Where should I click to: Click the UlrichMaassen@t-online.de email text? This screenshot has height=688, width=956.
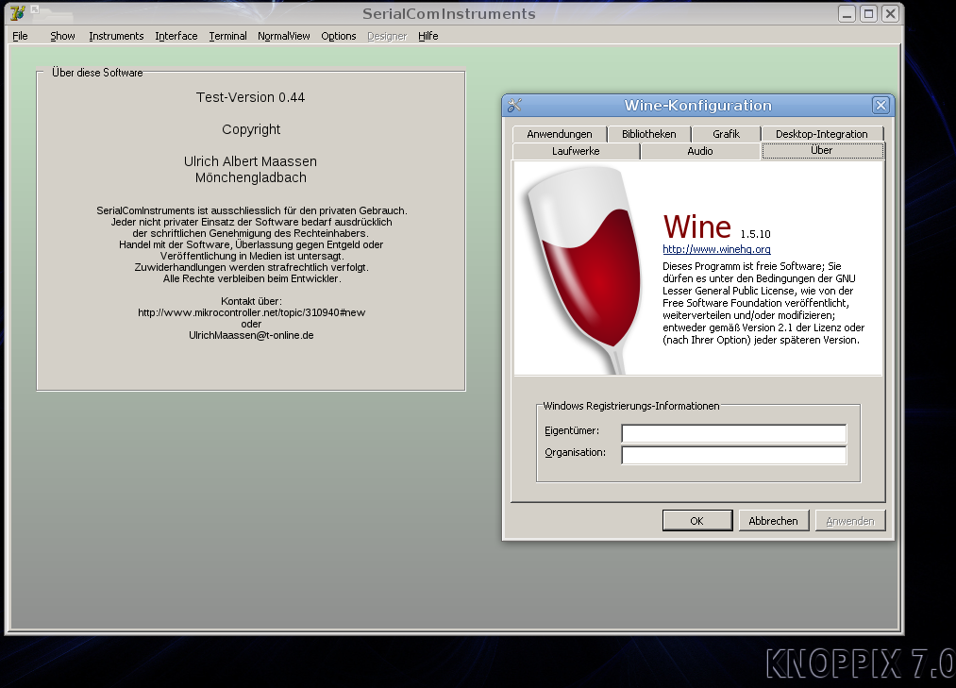251,335
